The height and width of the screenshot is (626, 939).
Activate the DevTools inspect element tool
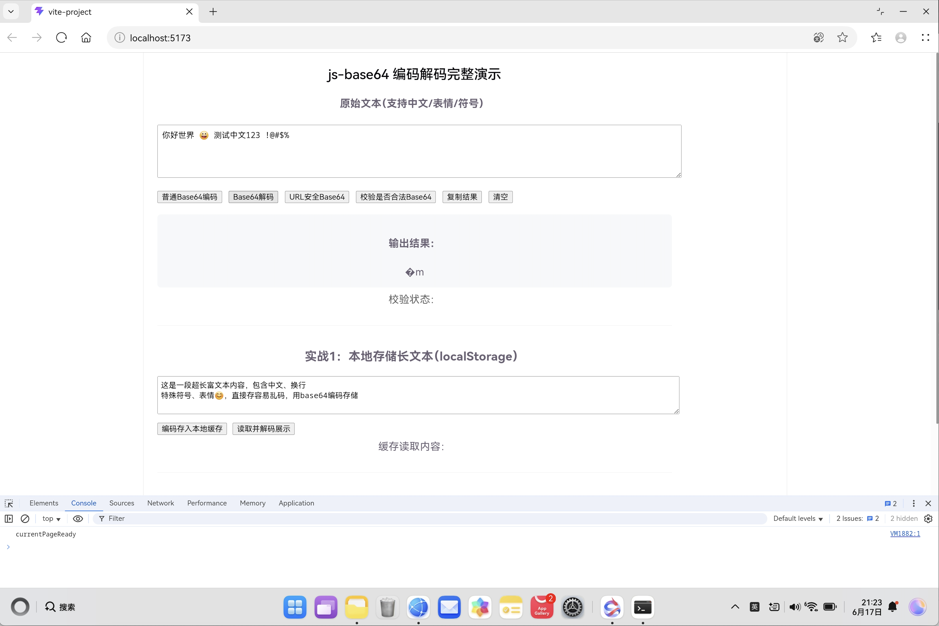[x=9, y=503]
